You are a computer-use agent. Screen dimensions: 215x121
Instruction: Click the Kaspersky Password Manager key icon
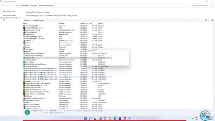[24, 55]
